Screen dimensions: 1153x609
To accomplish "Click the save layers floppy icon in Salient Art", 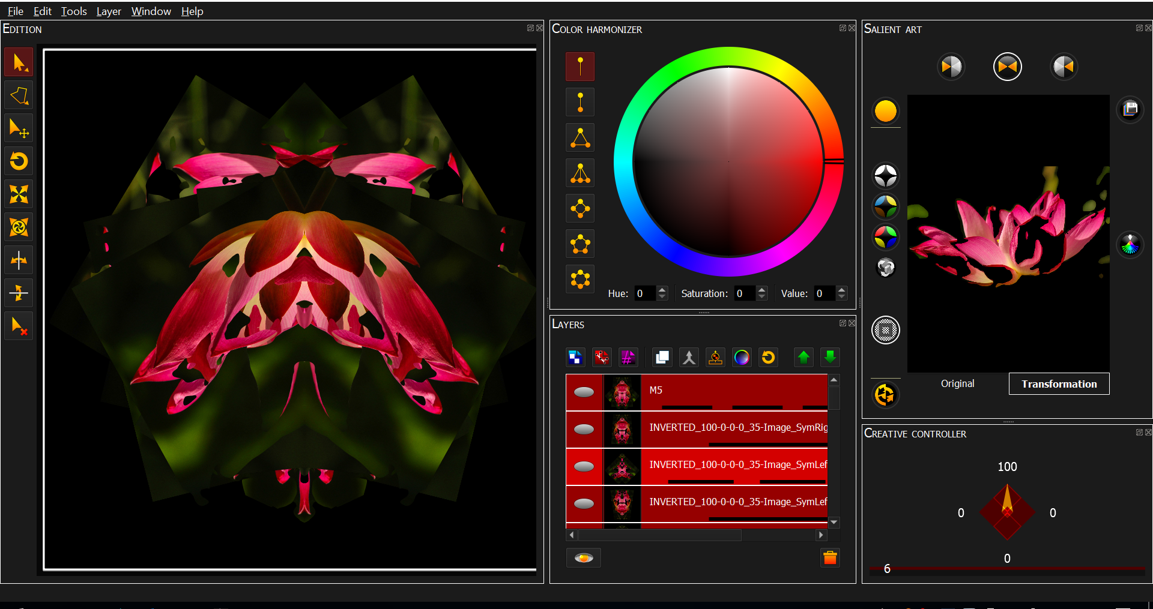I will point(1130,109).
